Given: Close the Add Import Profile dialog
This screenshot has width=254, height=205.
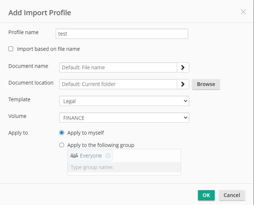Looking at the screenshot, I should (243, 12).
